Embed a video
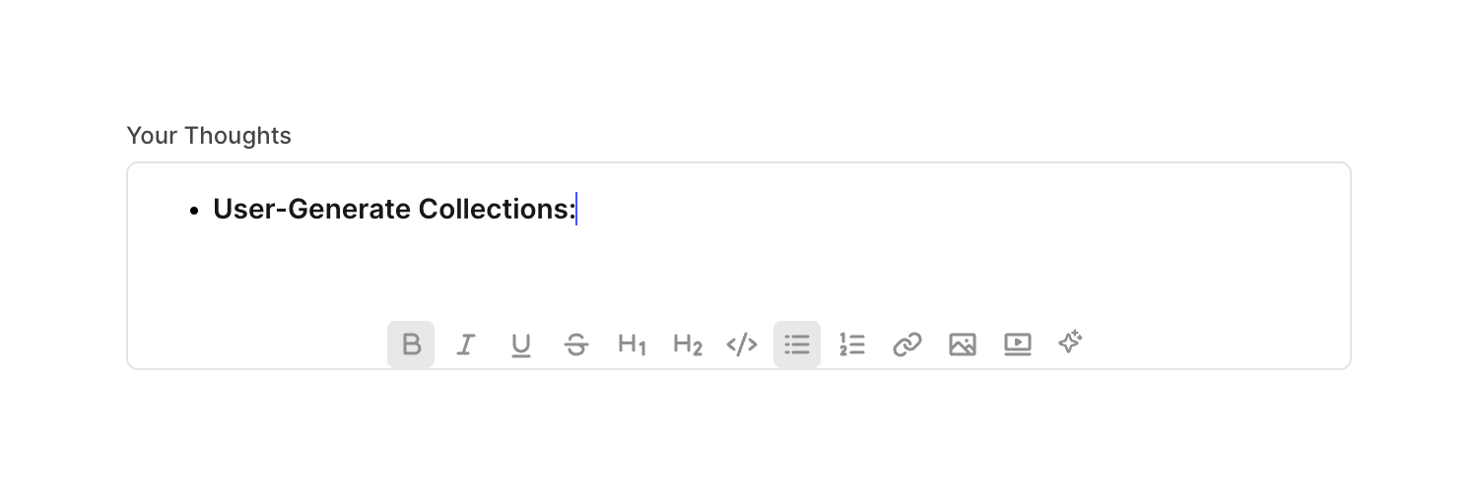The width and height of the screenshot is (1478, 496). (1018, 344)
